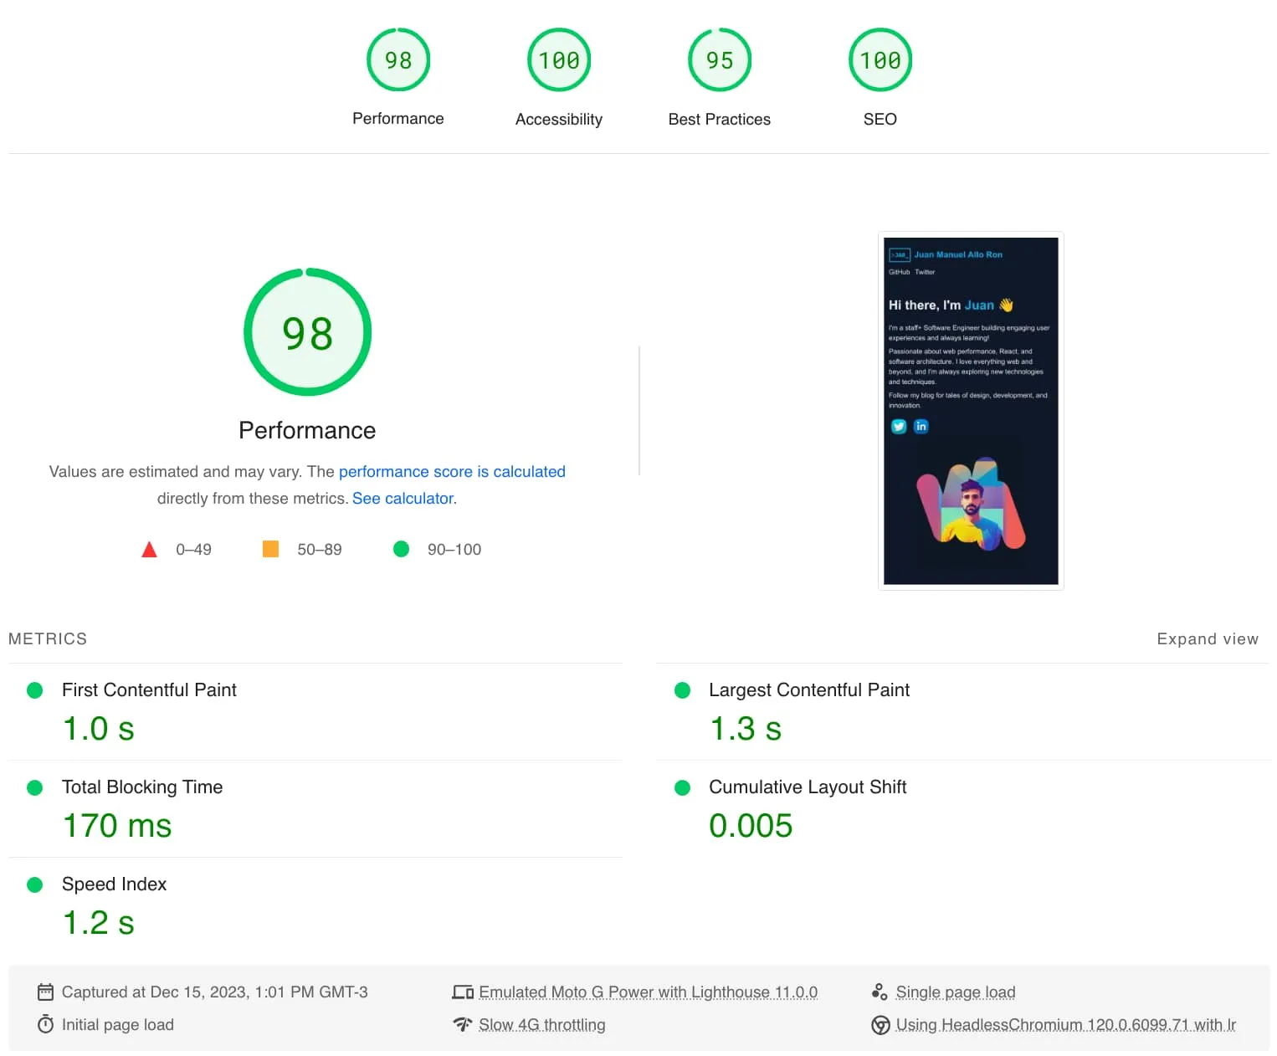1277x1056 pixels.
Task: Click the Accessibility 100 score gauge
Action: (559, 60)
